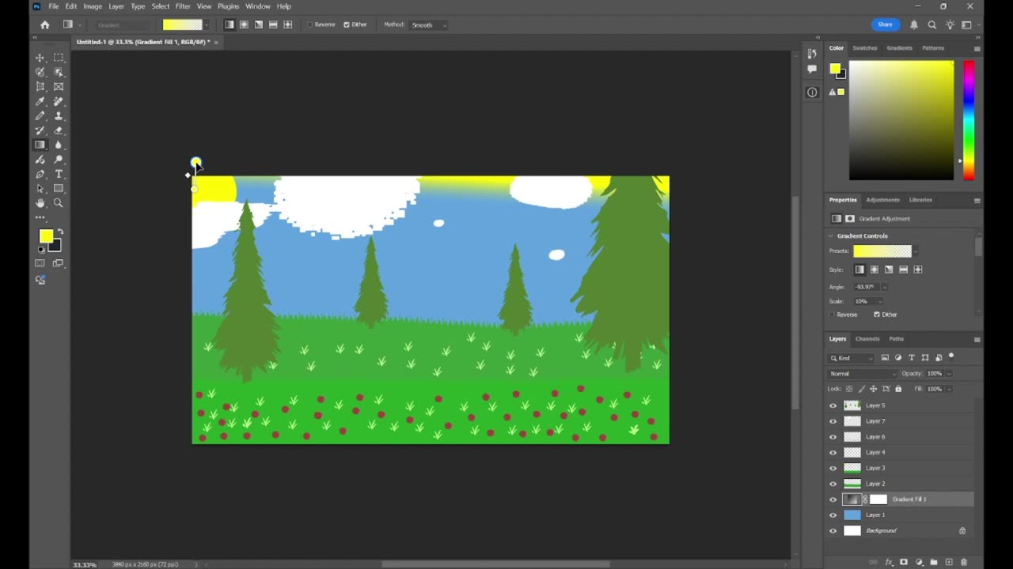Click the Home icon in options bar

(45, 24)
